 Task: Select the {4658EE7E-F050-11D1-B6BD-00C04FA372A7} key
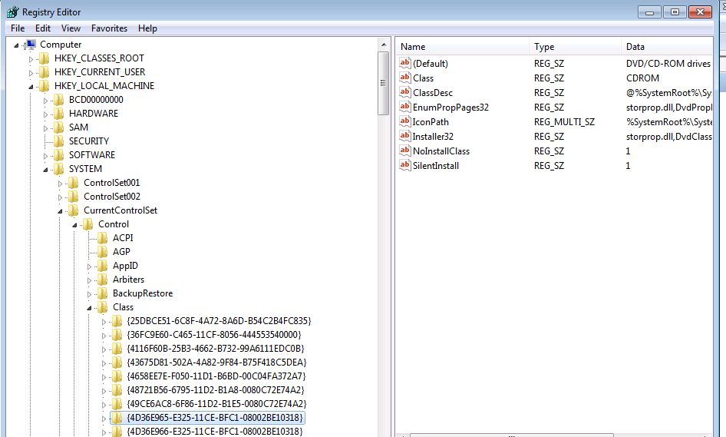[x=216, y=376]
